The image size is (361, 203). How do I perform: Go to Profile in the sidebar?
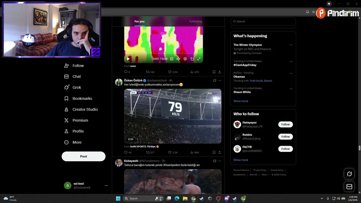click(74, 131)
